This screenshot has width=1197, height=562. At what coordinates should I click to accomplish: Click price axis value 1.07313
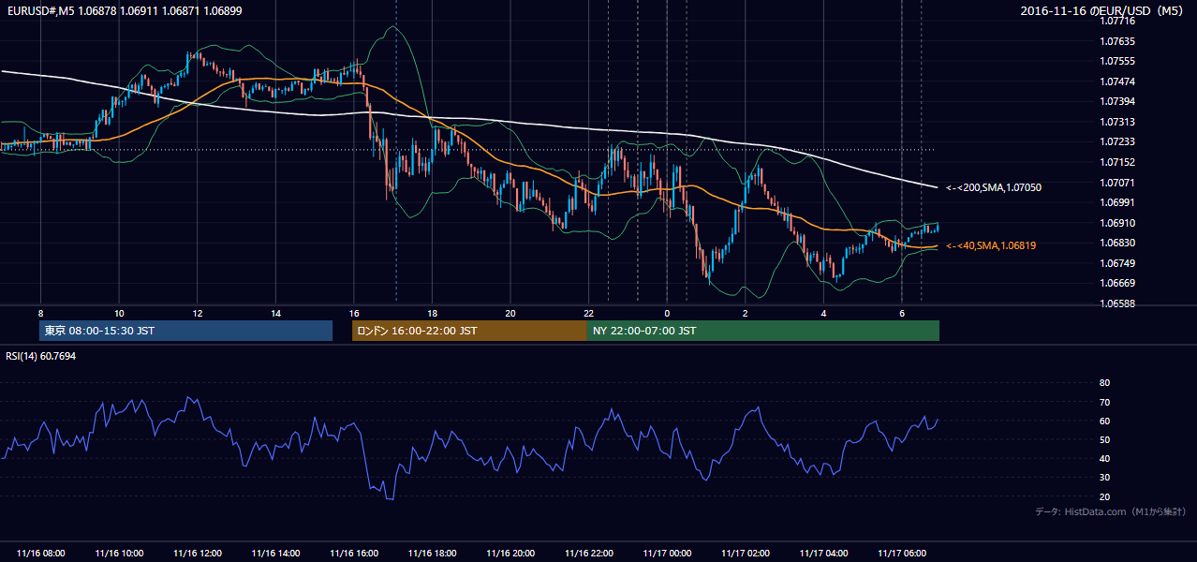pos(1117,122)
